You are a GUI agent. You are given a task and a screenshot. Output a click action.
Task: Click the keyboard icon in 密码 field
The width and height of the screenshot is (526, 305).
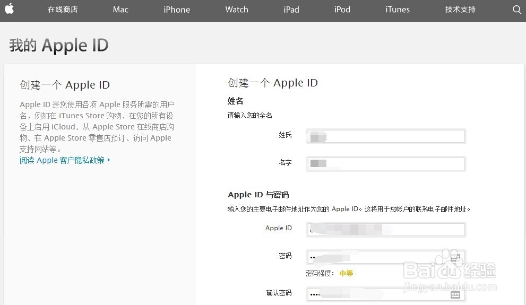pos(455,258)
